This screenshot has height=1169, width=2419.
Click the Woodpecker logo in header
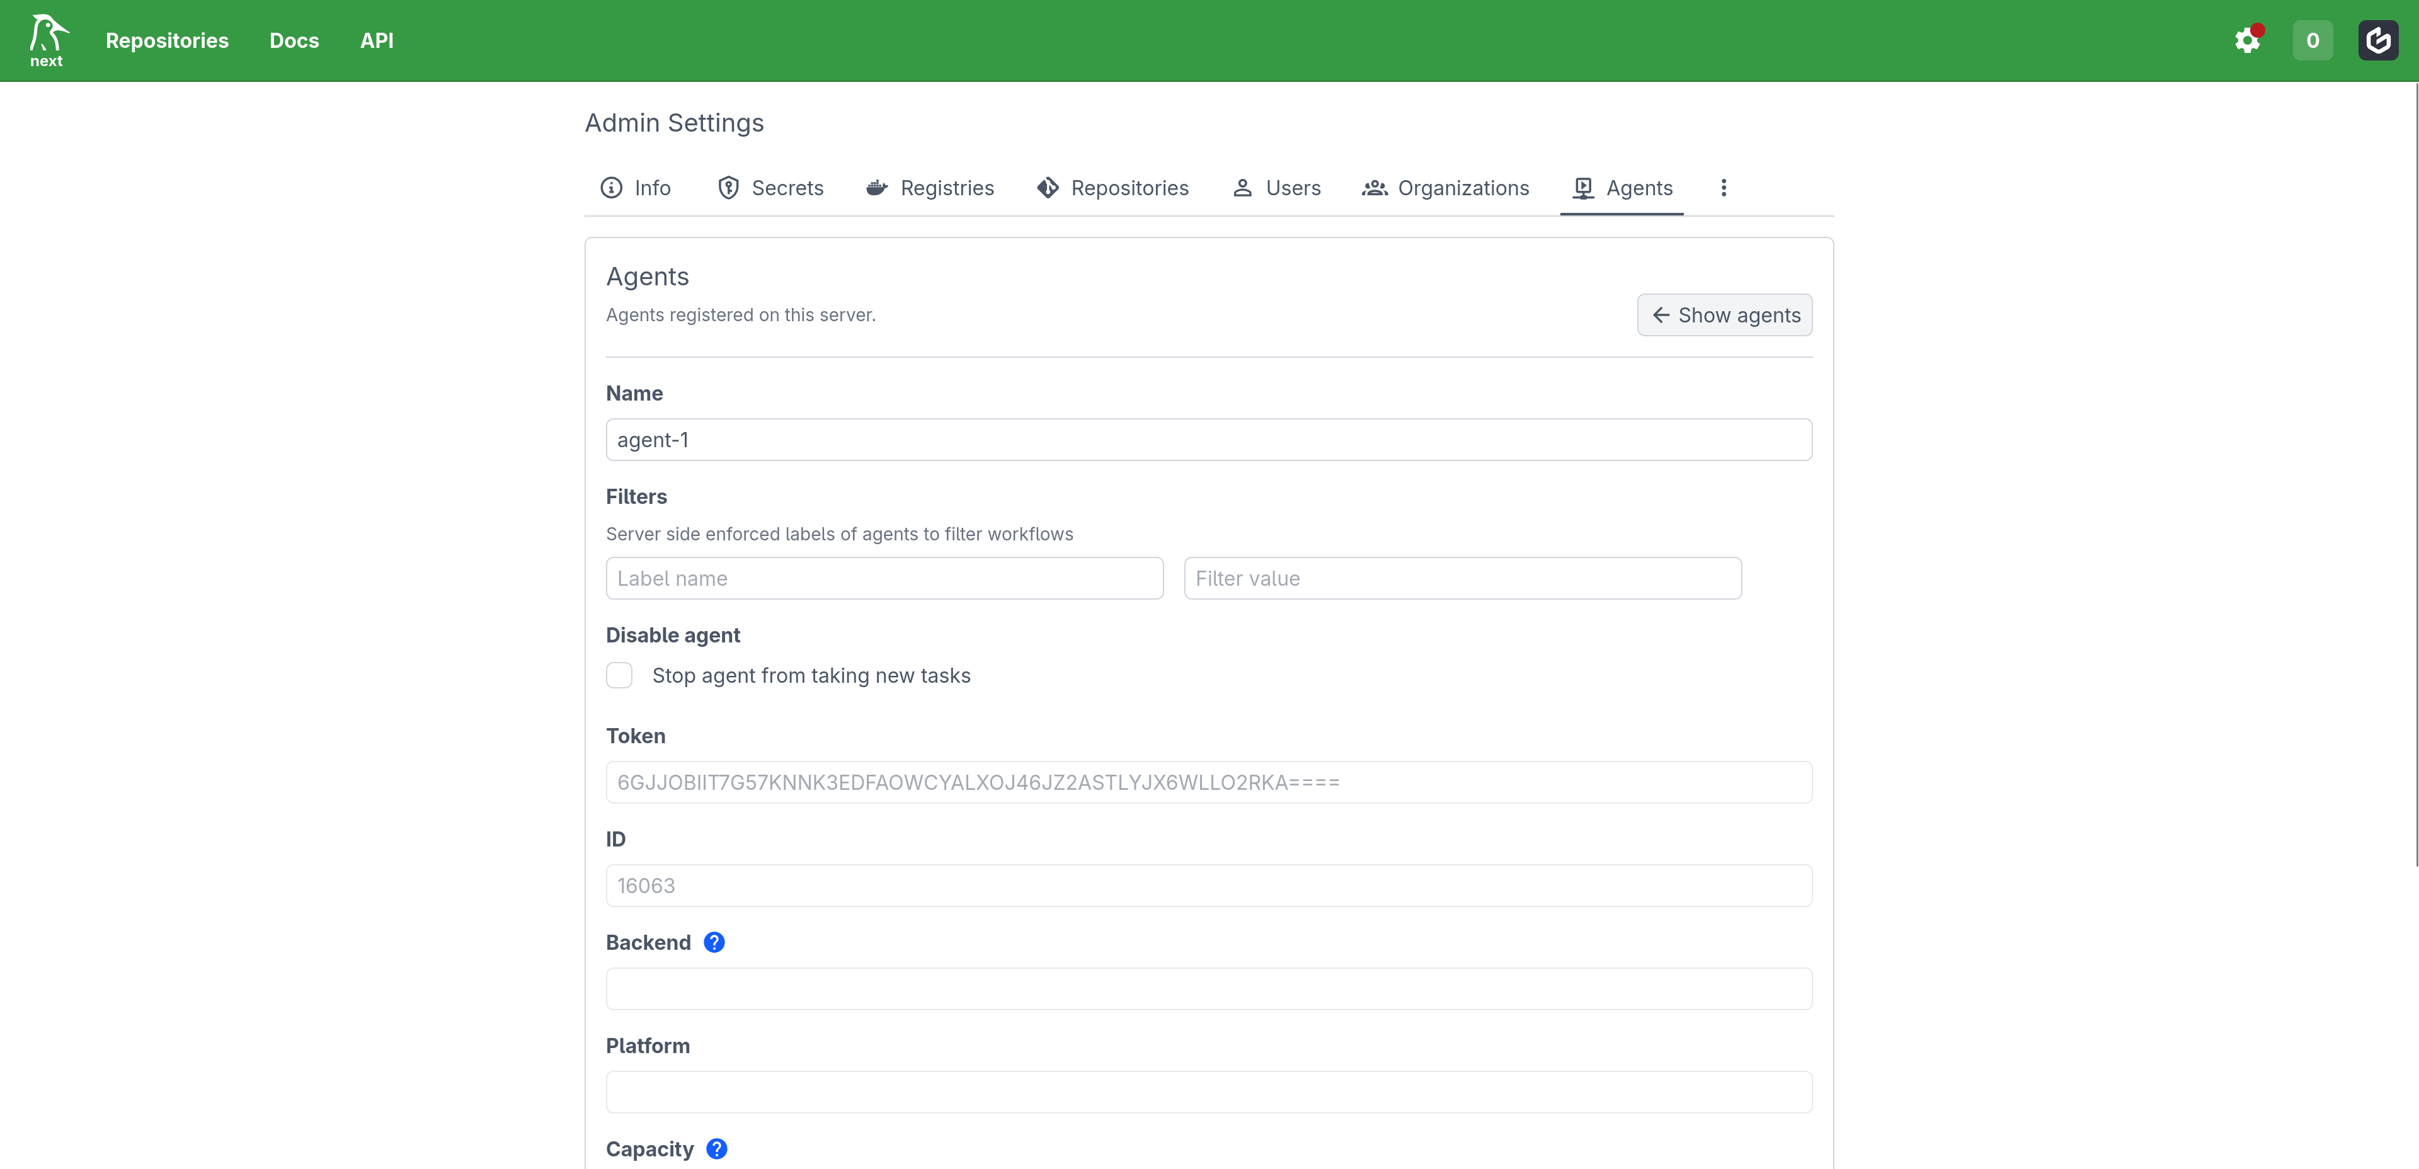click(47, 40)
